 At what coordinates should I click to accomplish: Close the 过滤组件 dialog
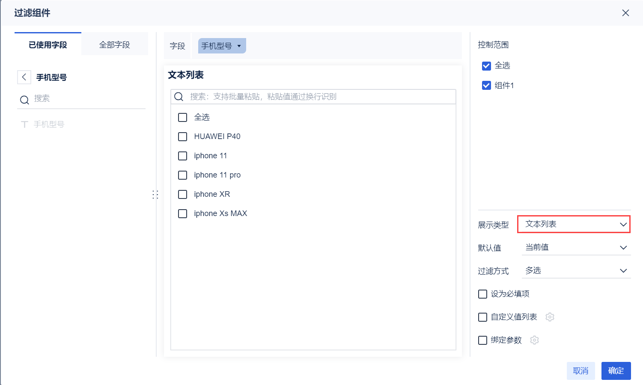pyautogui.click(x=625, y=13)
